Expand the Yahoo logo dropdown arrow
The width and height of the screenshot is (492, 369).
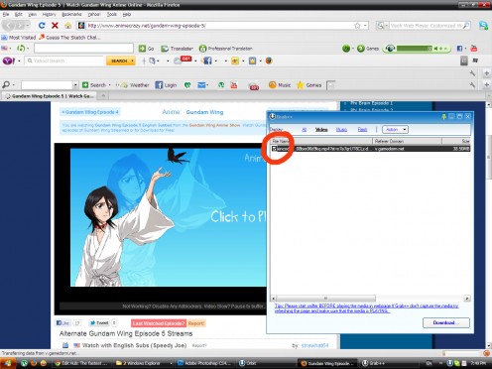[19, 61]
